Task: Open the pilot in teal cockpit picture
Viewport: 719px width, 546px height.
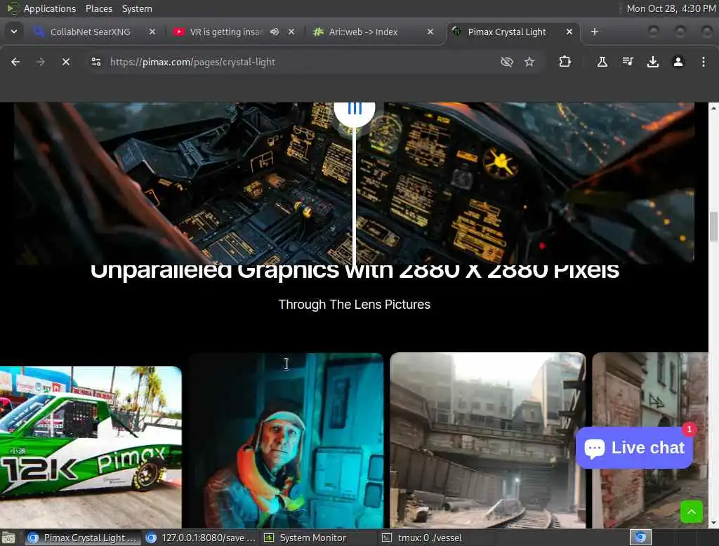Action: point(286,440)
